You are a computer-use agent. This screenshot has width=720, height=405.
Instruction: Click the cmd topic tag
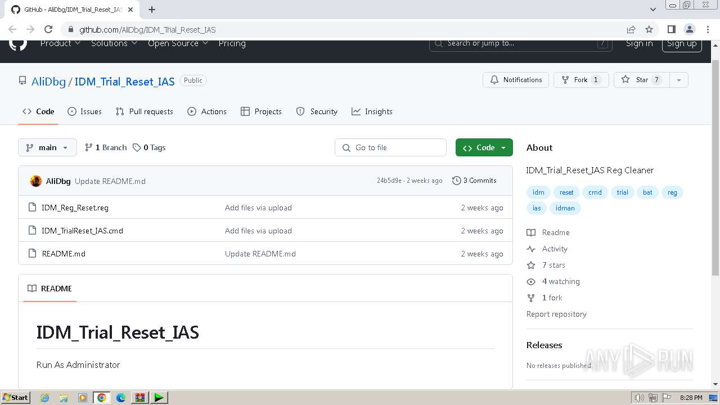coord(595,192)
